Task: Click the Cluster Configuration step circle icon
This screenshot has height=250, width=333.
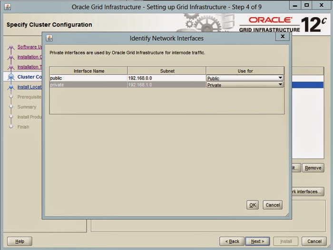Action: pos(11,77)
